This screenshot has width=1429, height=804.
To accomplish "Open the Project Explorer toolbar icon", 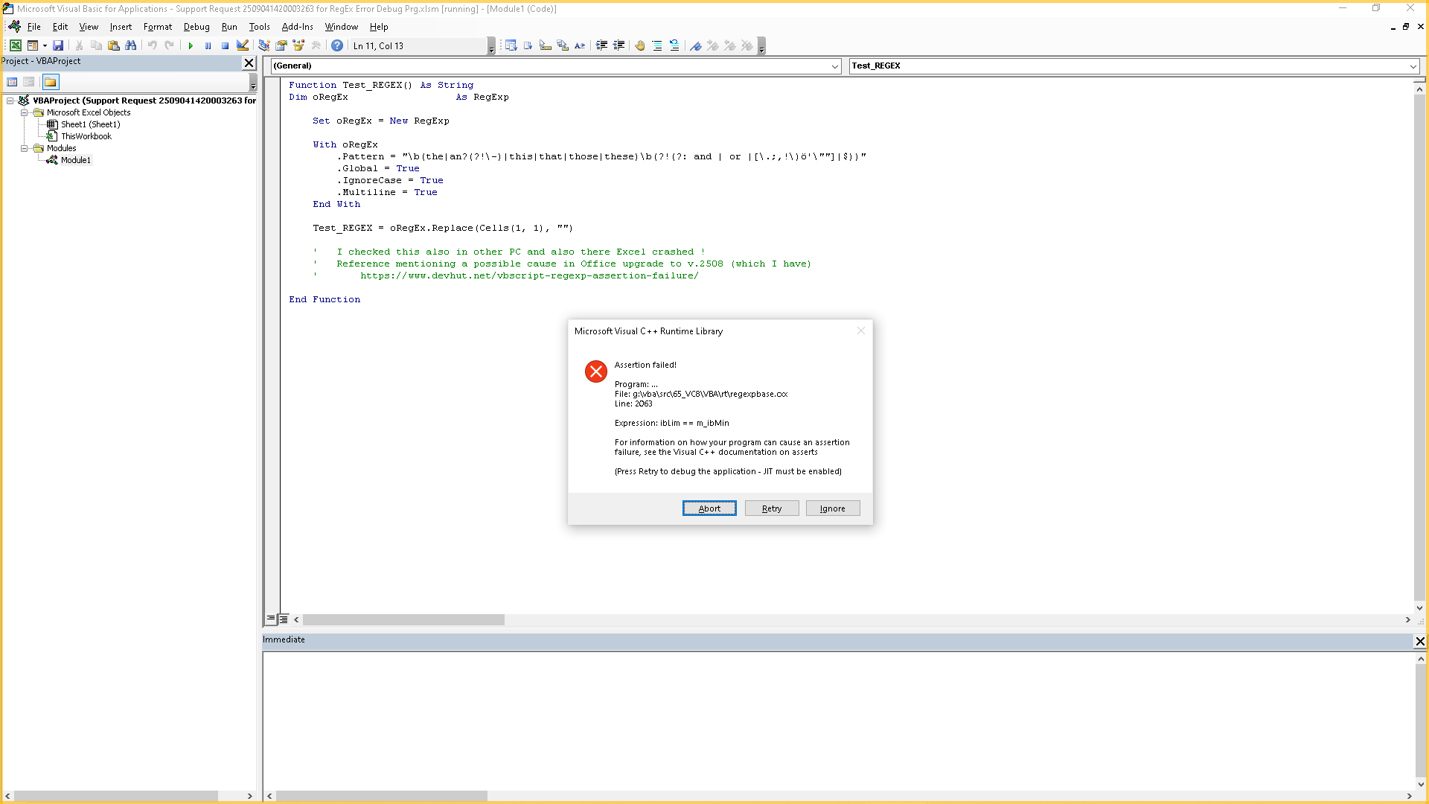I will (x=264, y=45).
